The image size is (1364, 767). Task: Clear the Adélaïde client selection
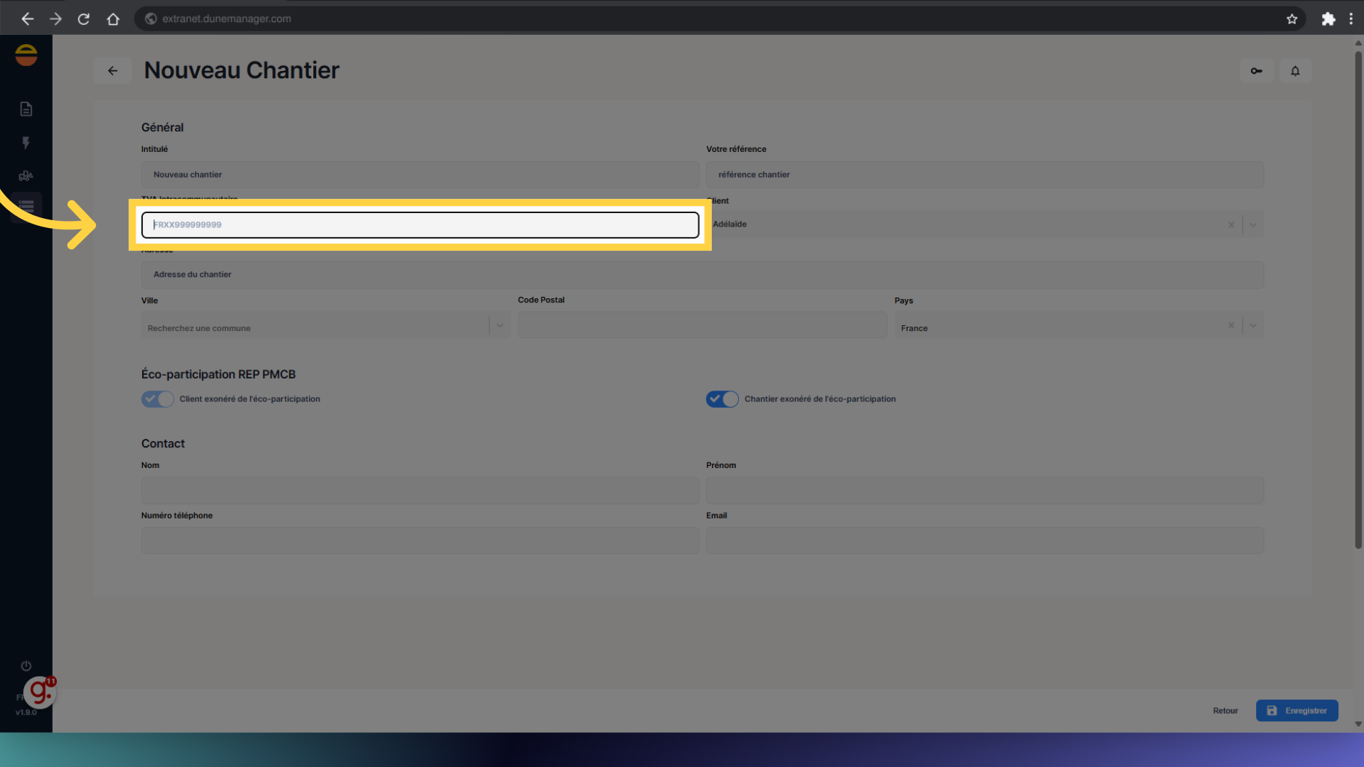coord(1231,225)
